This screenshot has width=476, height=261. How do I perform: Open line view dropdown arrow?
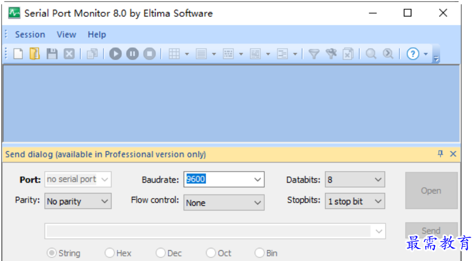pos(214,54)
